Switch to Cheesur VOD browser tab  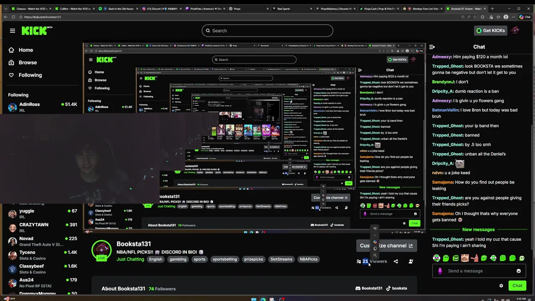31,8
